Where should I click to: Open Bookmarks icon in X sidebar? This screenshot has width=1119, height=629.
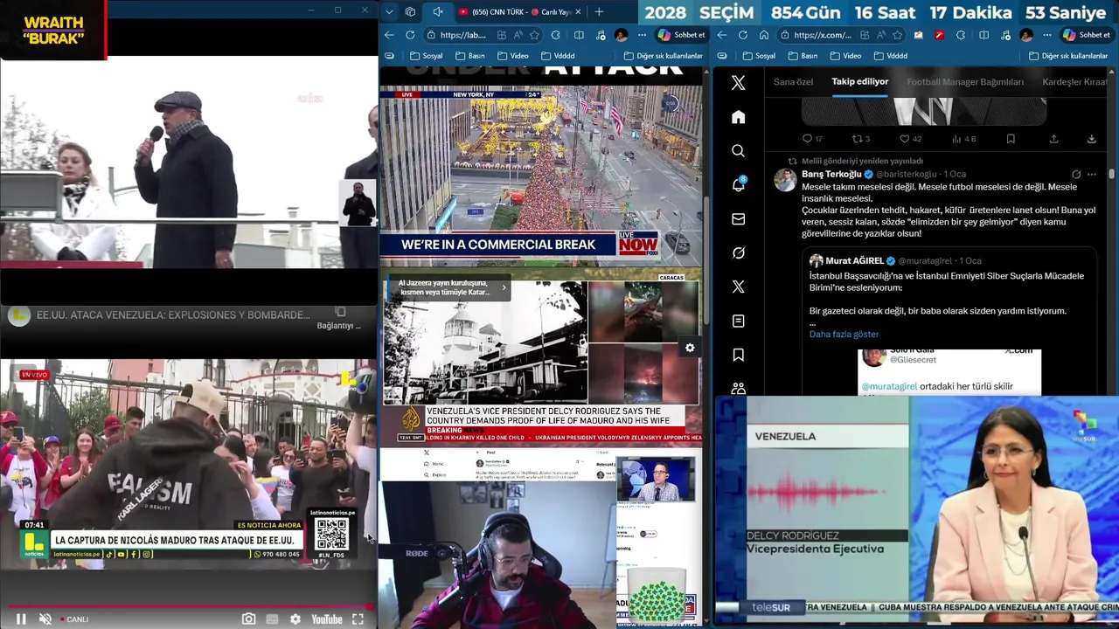point(738,355)
